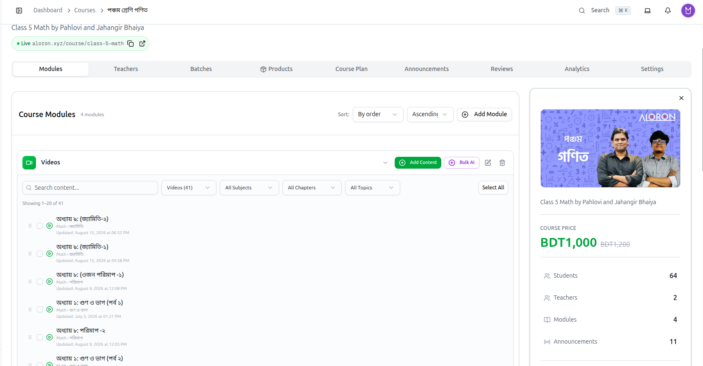Switch to the Teachers tab
Image resolution: width=703 pixels, height=366 pixels.
pyautogui.click(x=126, y=69)
